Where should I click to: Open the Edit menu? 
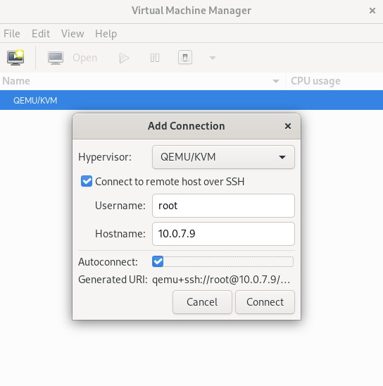[41, 34]
